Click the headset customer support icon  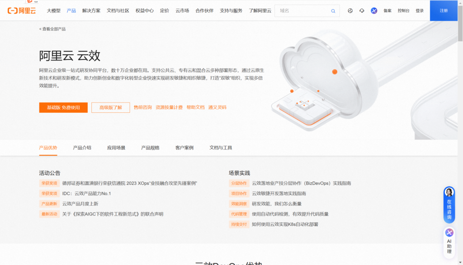pyautogui.click(x=361, y=10)
